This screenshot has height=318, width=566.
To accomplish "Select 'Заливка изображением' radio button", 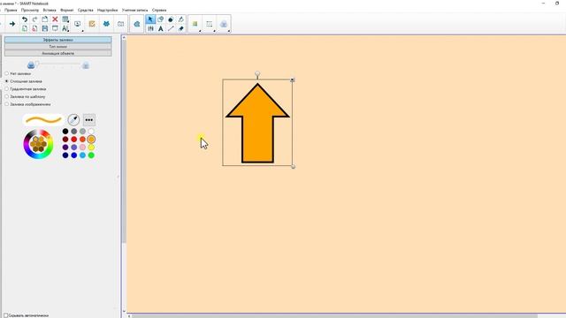I will pos(6,104).
